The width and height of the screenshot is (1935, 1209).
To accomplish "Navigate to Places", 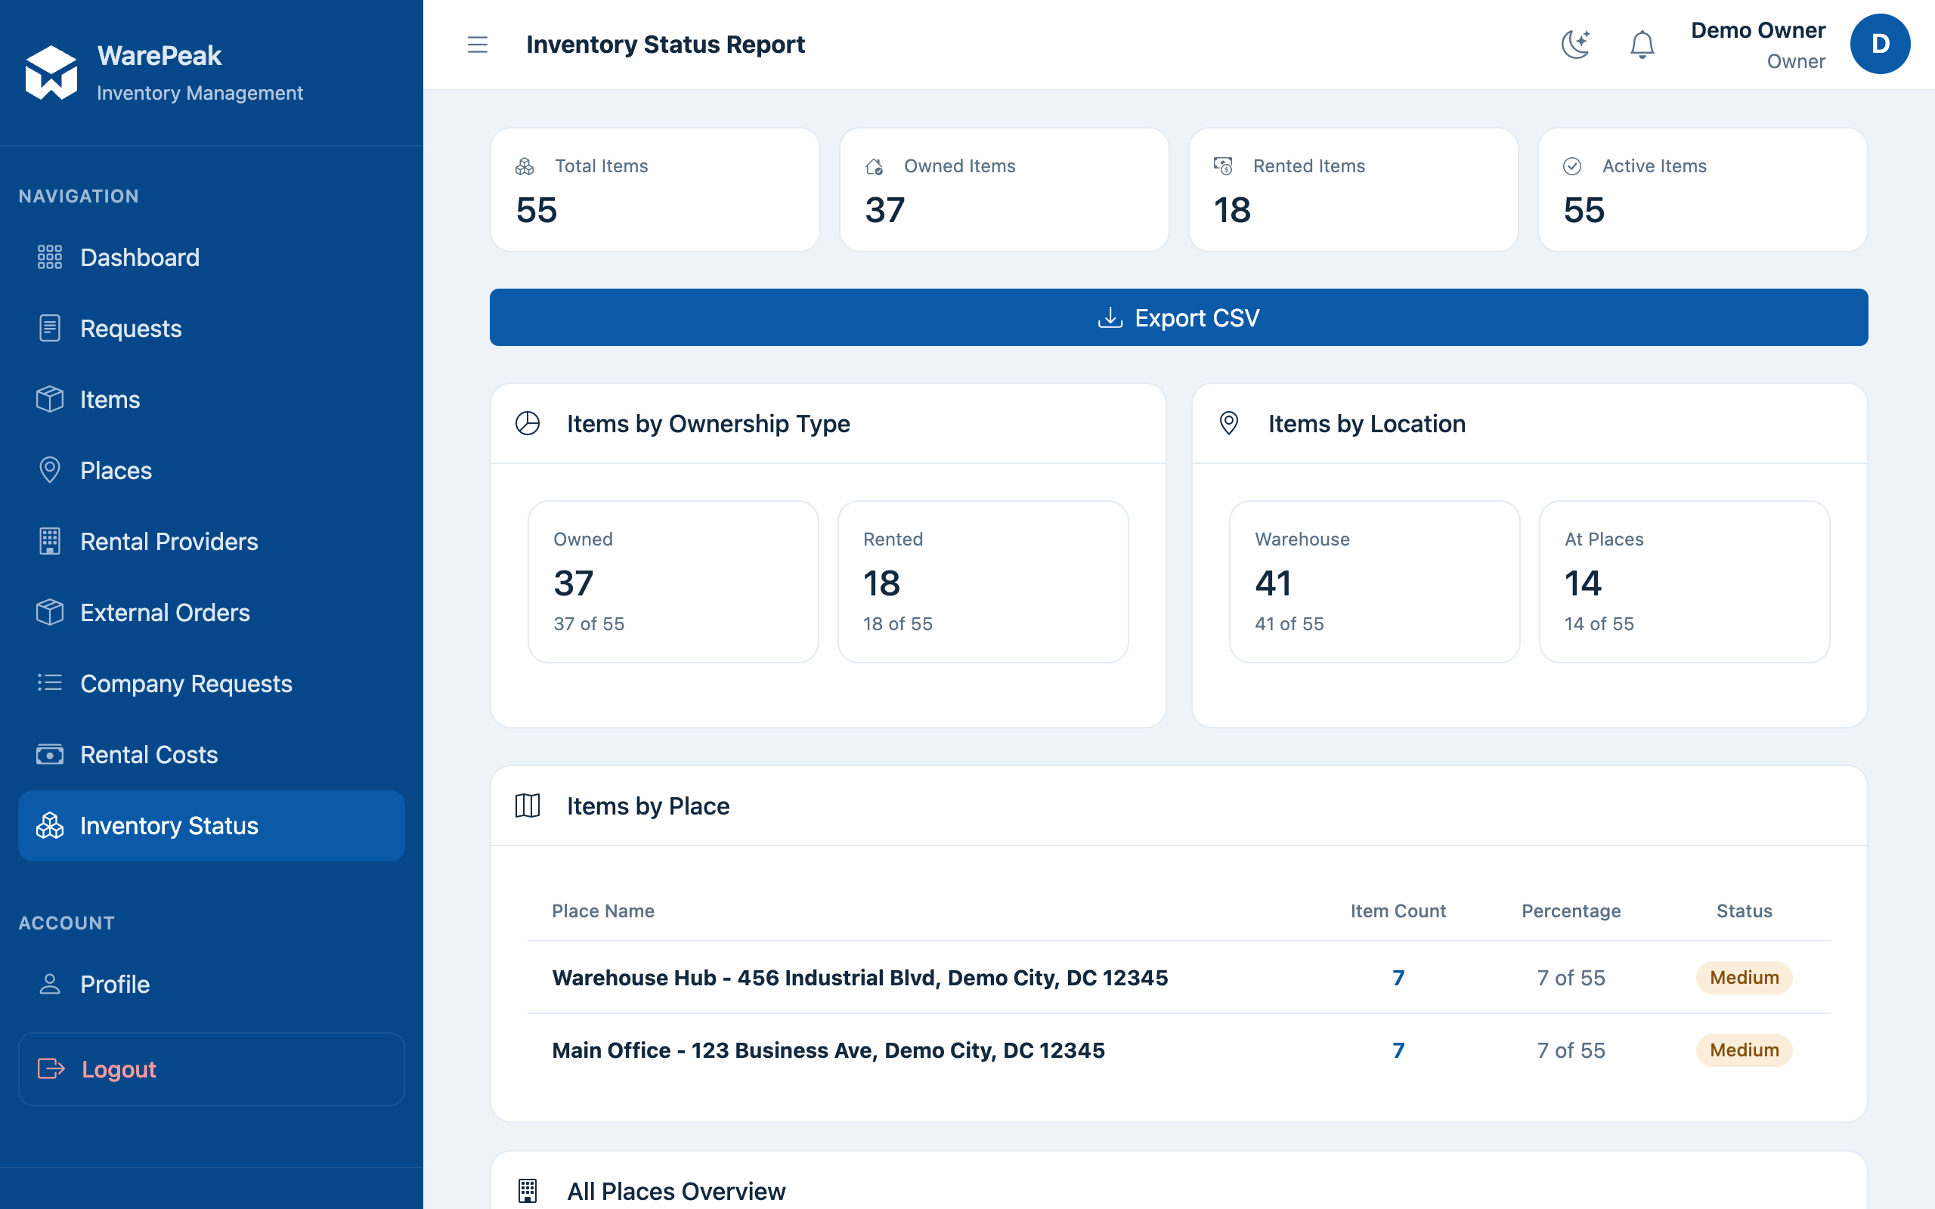I will 211,470.
